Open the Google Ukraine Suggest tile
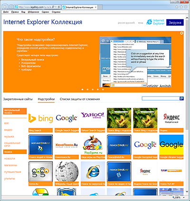The image size is (190, 201). (x=171, y=147)
